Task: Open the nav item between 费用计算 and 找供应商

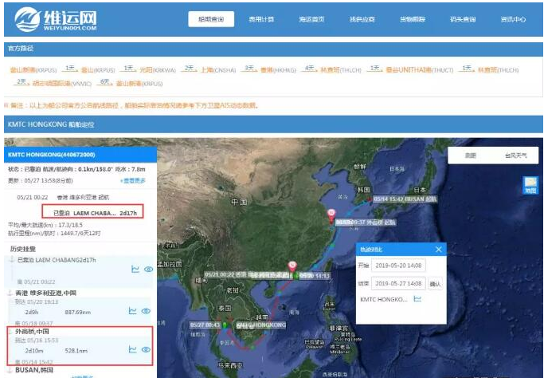Action: (311, 19)
